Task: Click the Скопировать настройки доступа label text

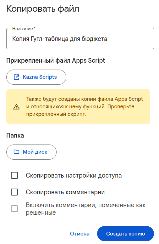Action: [74, 175]
